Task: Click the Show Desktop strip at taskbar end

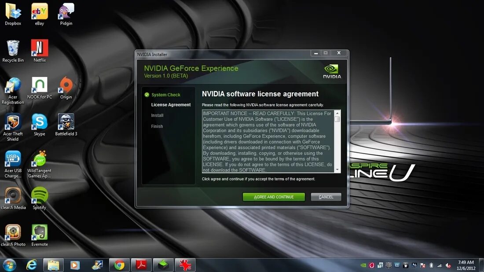Action: pos(481,265)
